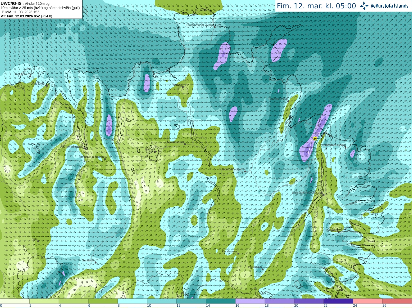Click the legend value 8

pos(119,306)
